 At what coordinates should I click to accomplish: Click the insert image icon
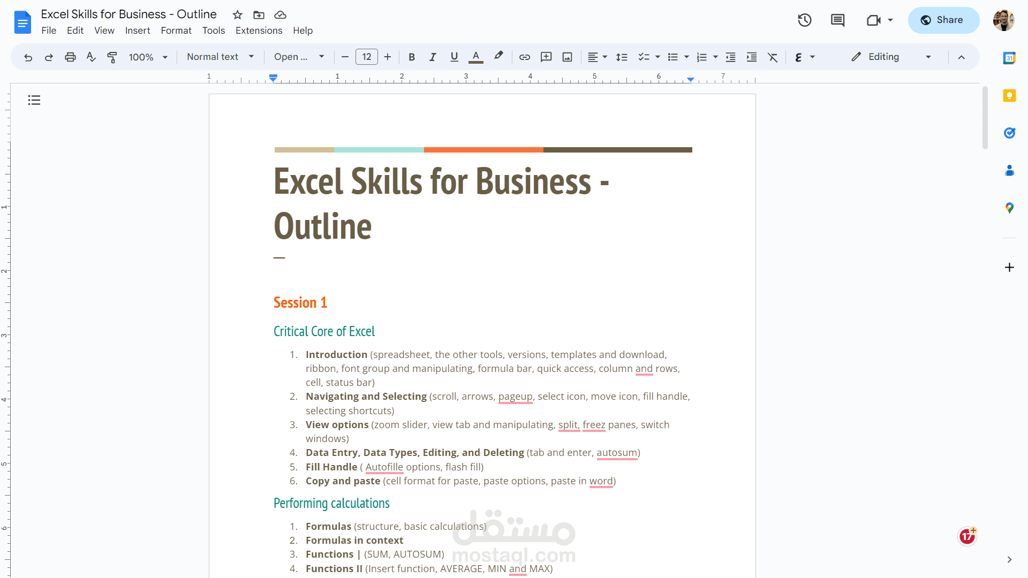567,57
